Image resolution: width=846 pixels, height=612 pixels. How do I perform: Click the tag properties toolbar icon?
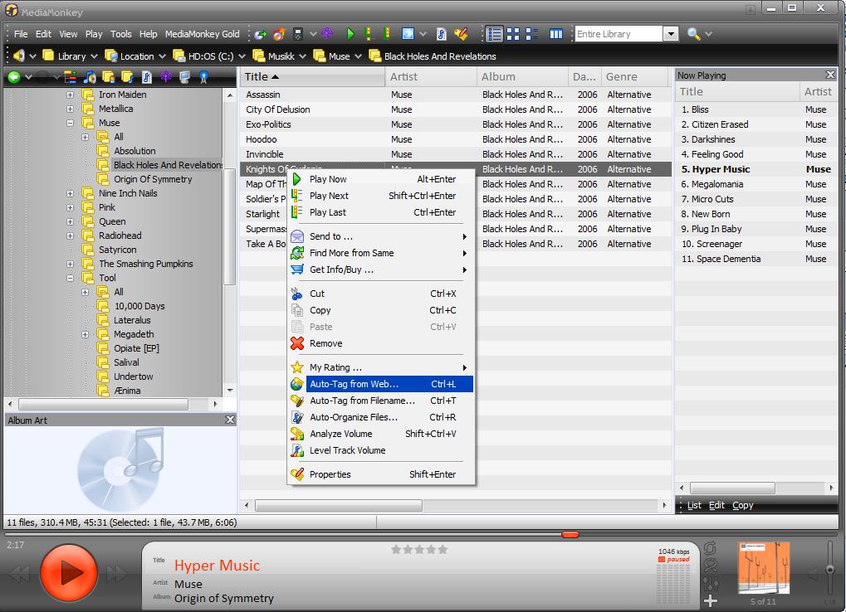pyautogui.click(x=461, y=34)
